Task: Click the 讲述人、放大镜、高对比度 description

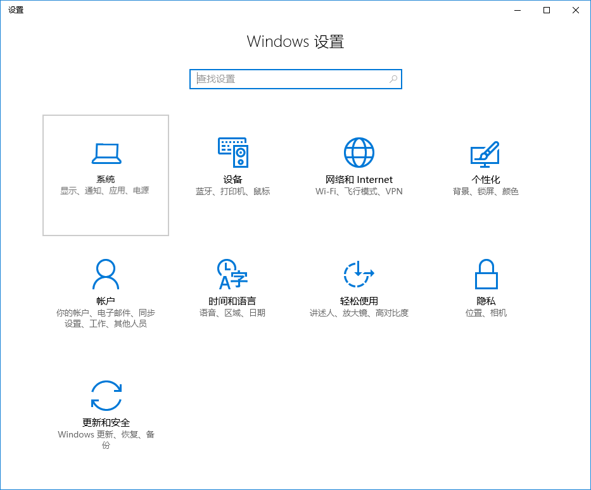Action: [x=359, y=312]
